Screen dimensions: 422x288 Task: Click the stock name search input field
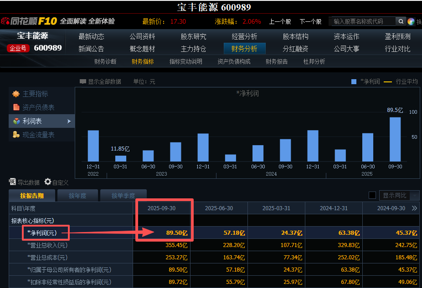pos(361,21)
